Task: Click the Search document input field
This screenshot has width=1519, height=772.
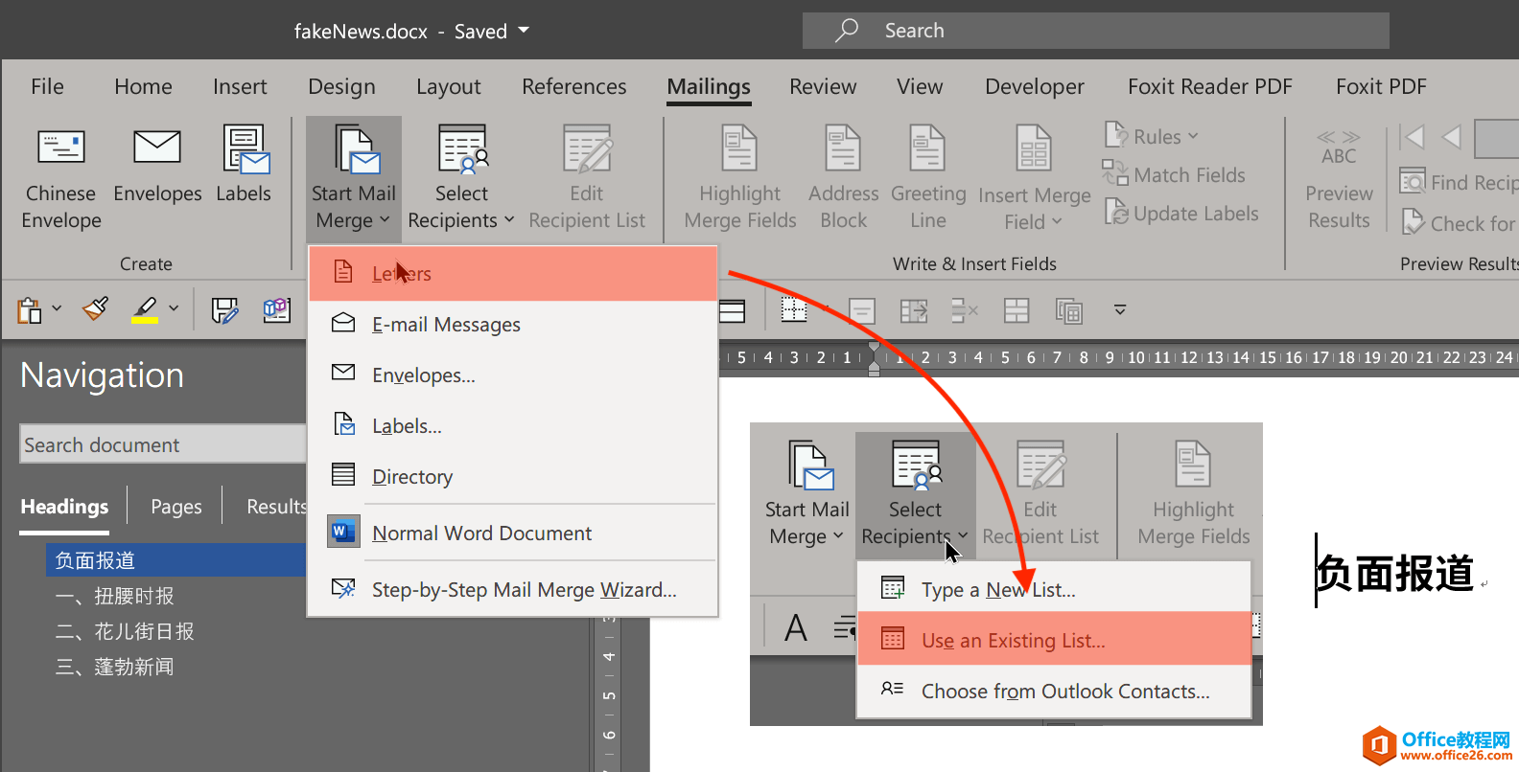Action: 163,445
